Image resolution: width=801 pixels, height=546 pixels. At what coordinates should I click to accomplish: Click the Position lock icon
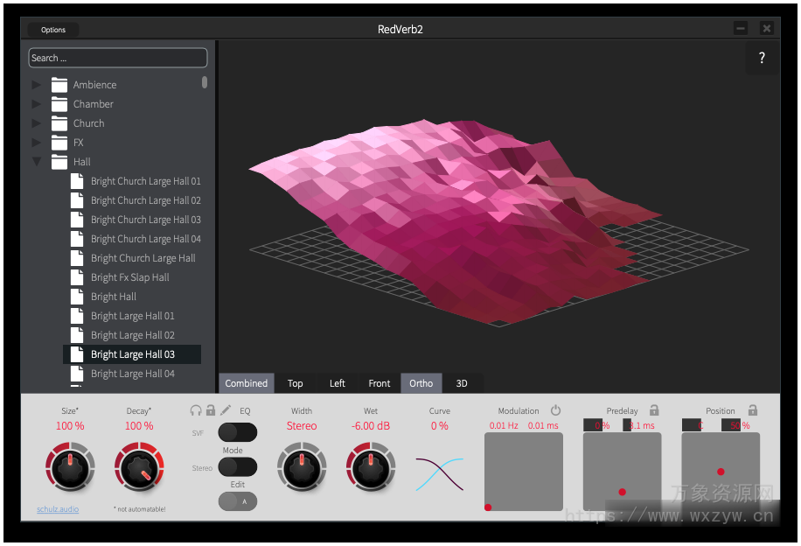coord(752,409)
